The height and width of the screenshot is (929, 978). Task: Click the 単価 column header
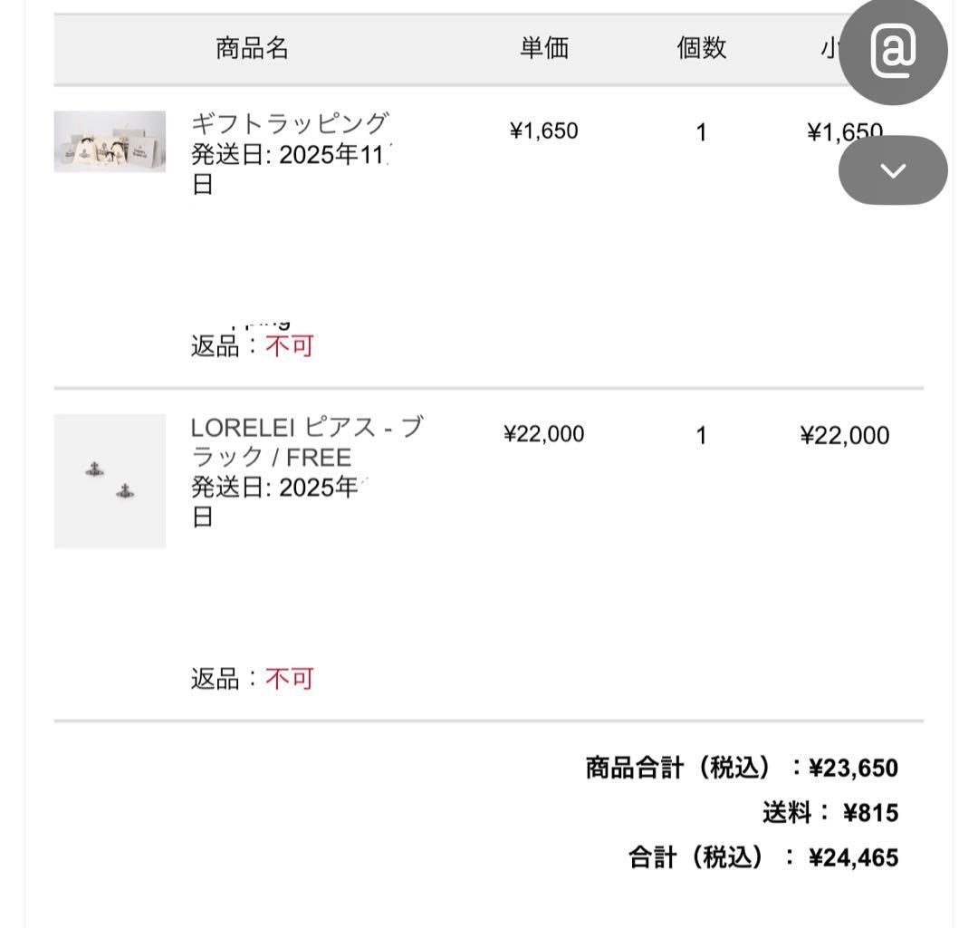click(544, 49)
